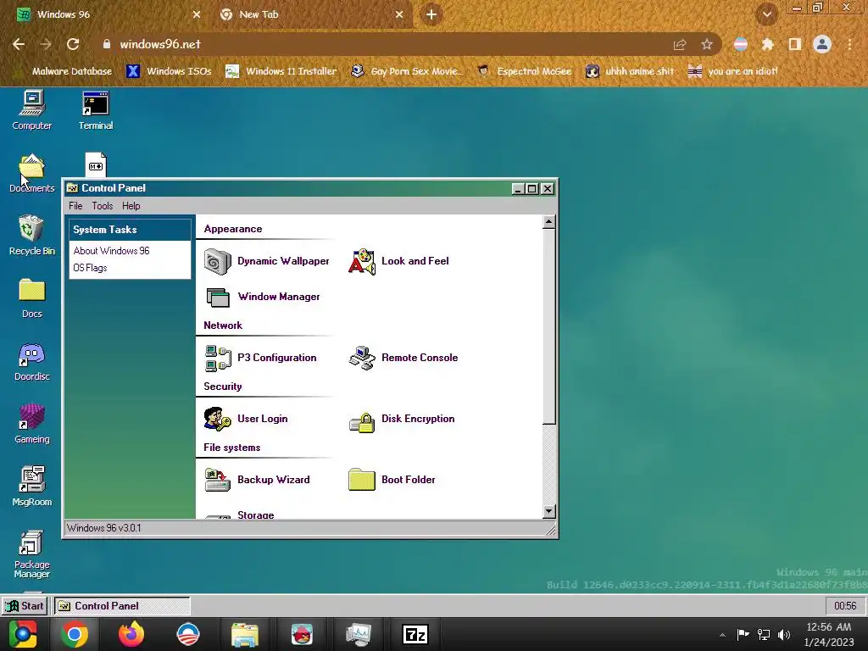The image size is (868, 651).
Task: Launch Terminal desktop shortcut
Action: coord(96,111)
